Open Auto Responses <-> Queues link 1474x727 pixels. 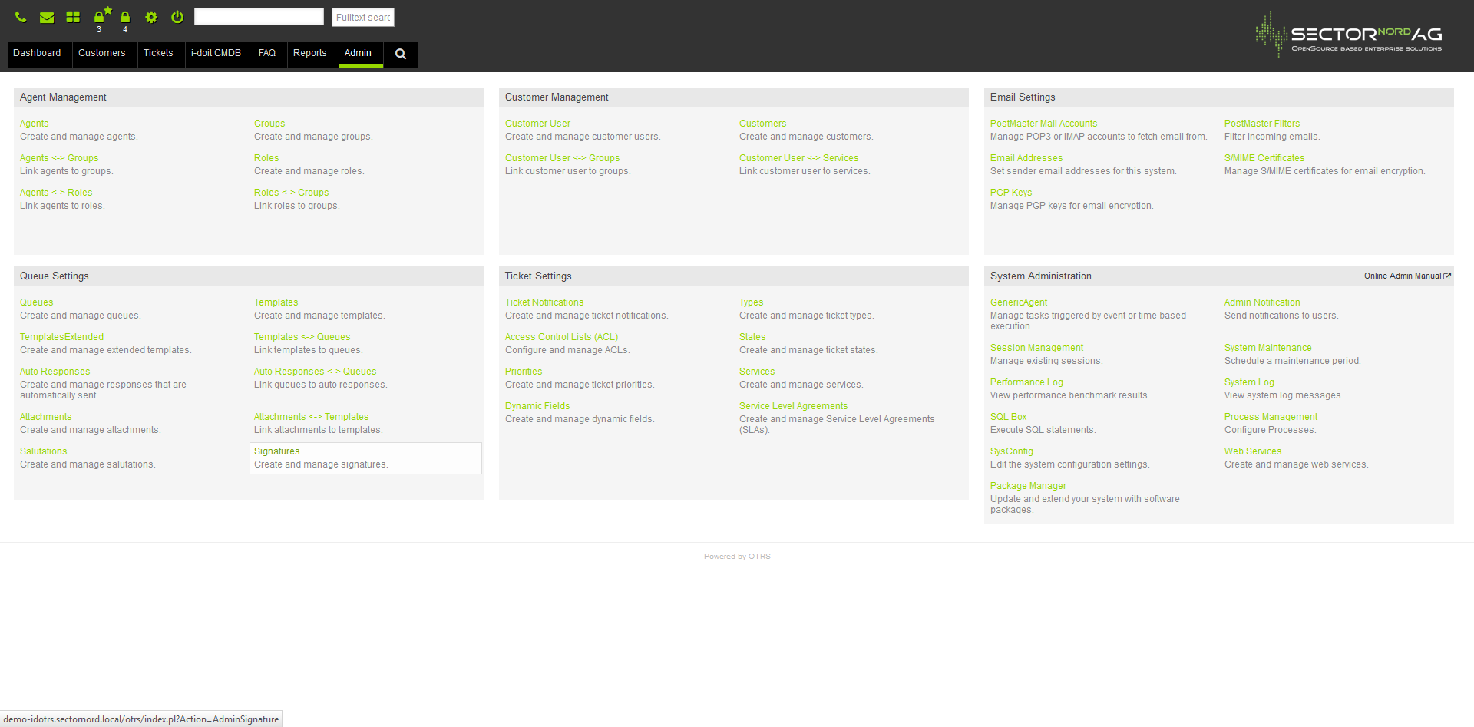point(315,372)
